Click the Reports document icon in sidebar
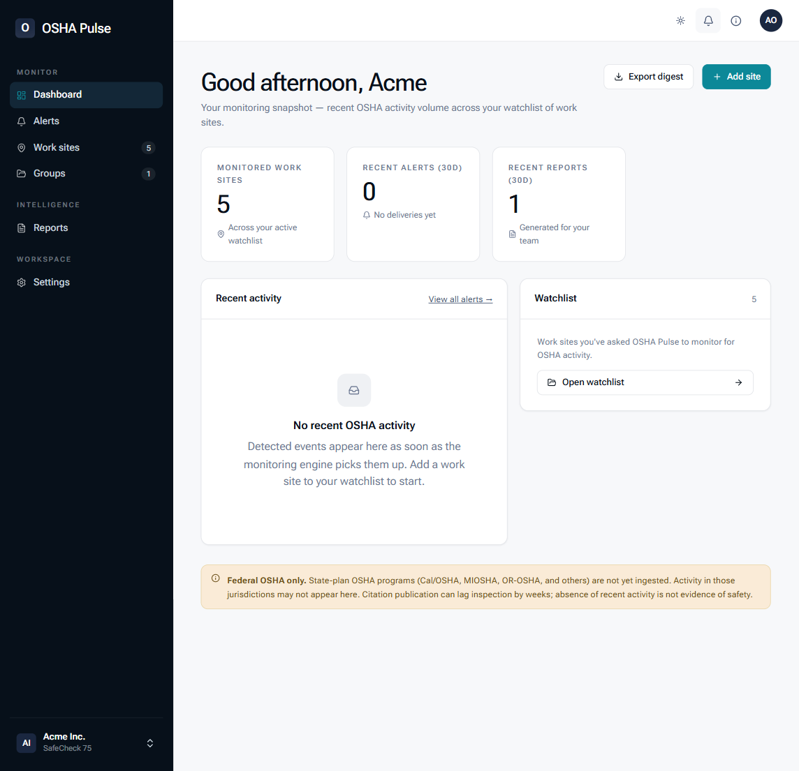Image resolution: width=799 pixels, height=771 pixels. [x=22, y=228]
